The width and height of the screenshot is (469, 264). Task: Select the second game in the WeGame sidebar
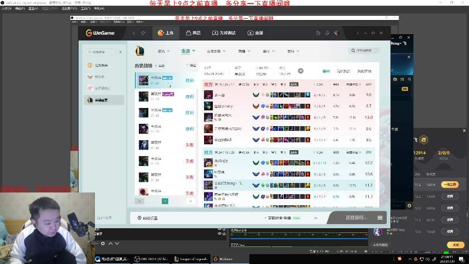click(104, 77)
